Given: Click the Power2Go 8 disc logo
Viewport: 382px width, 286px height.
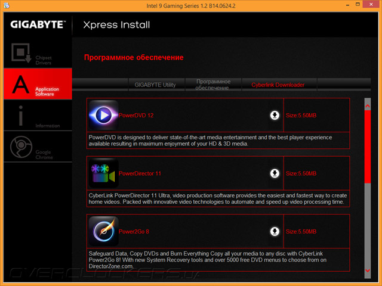Looking at the screenshot, I should pyautogui.click(x=103, y=231).
